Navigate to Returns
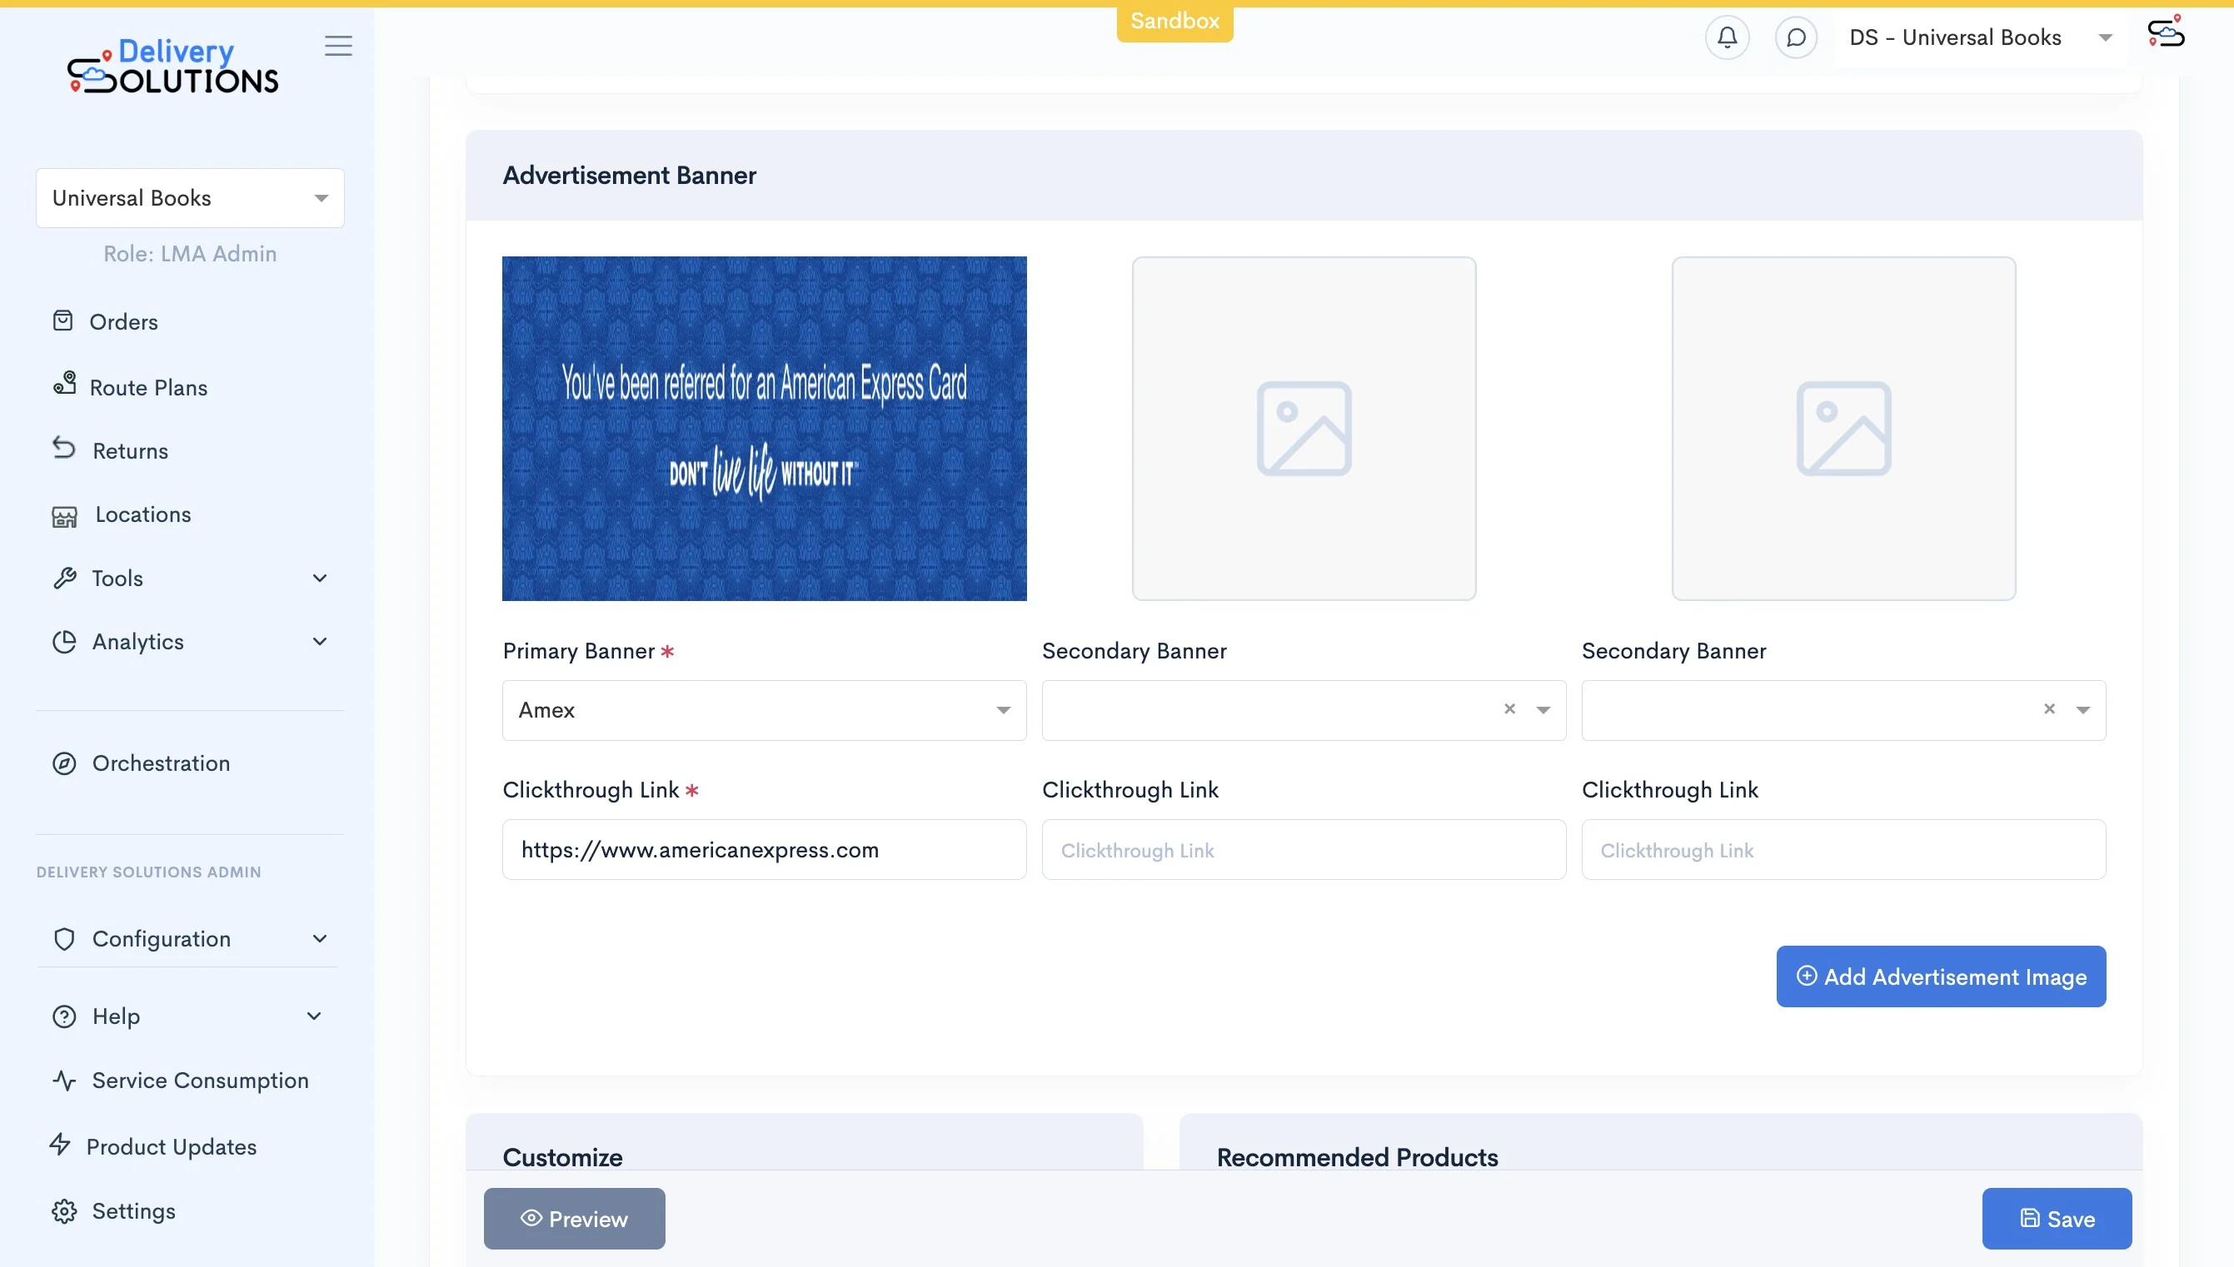The image size is (2234, 1267). point(131,452)
